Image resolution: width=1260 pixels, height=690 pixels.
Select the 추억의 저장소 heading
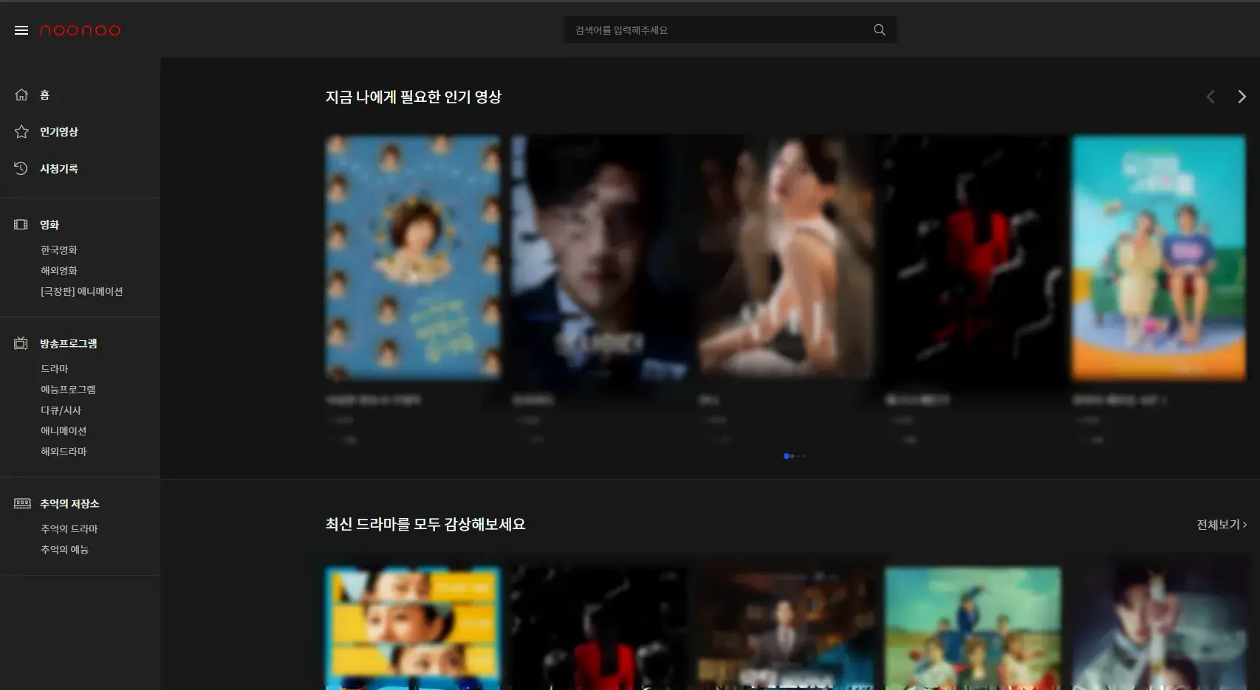pyautogui.click(x=69, y=503)
